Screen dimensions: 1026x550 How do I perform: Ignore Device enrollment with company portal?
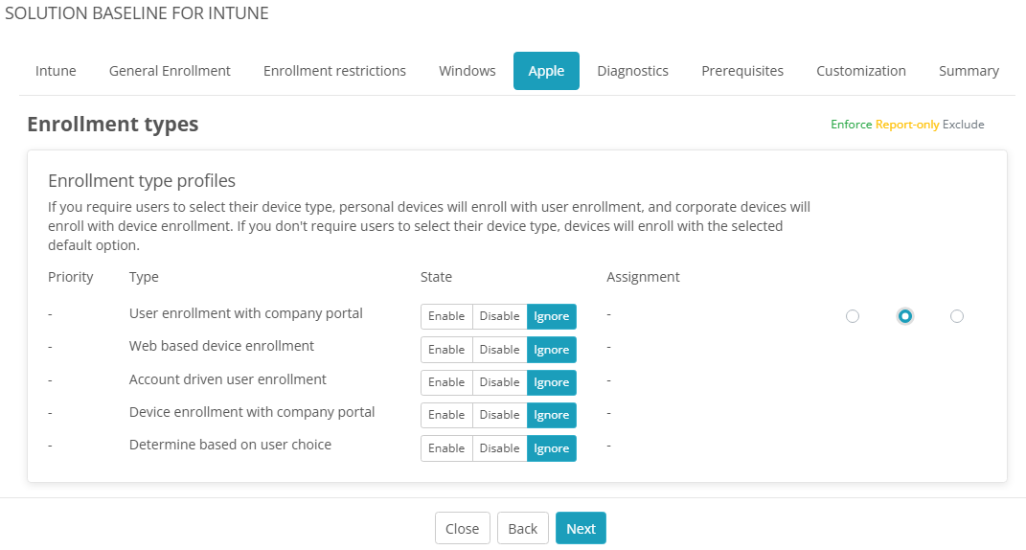tap(552, 415)
